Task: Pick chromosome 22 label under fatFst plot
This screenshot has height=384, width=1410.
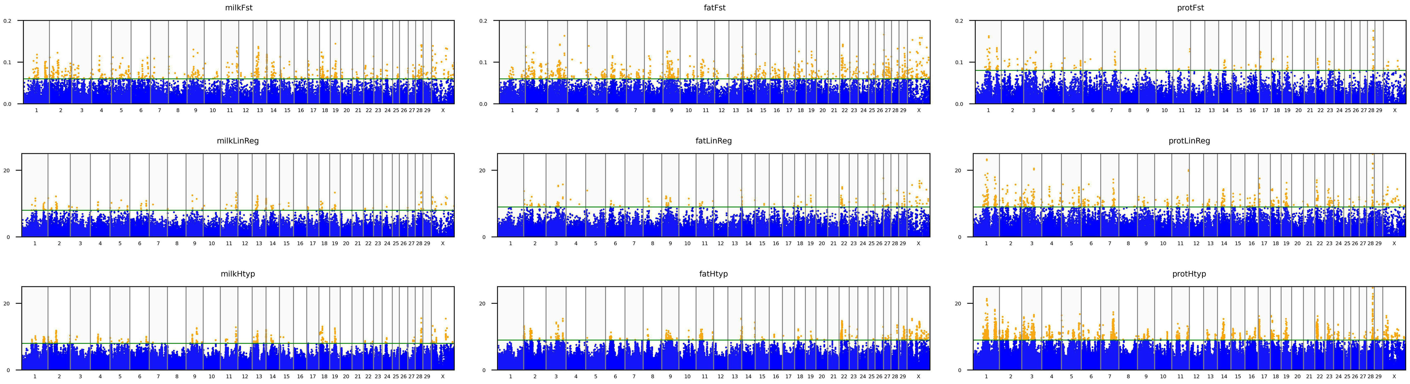Action: [845, 110]
